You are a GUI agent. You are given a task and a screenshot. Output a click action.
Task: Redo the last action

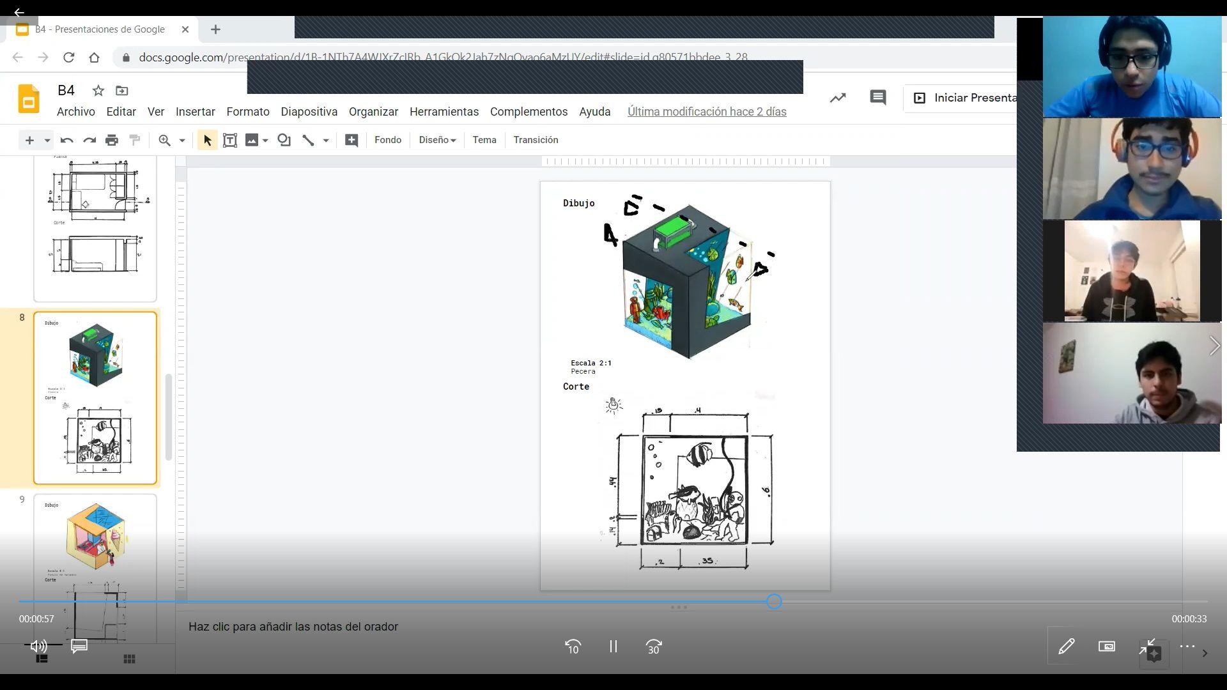pos(89,140)
